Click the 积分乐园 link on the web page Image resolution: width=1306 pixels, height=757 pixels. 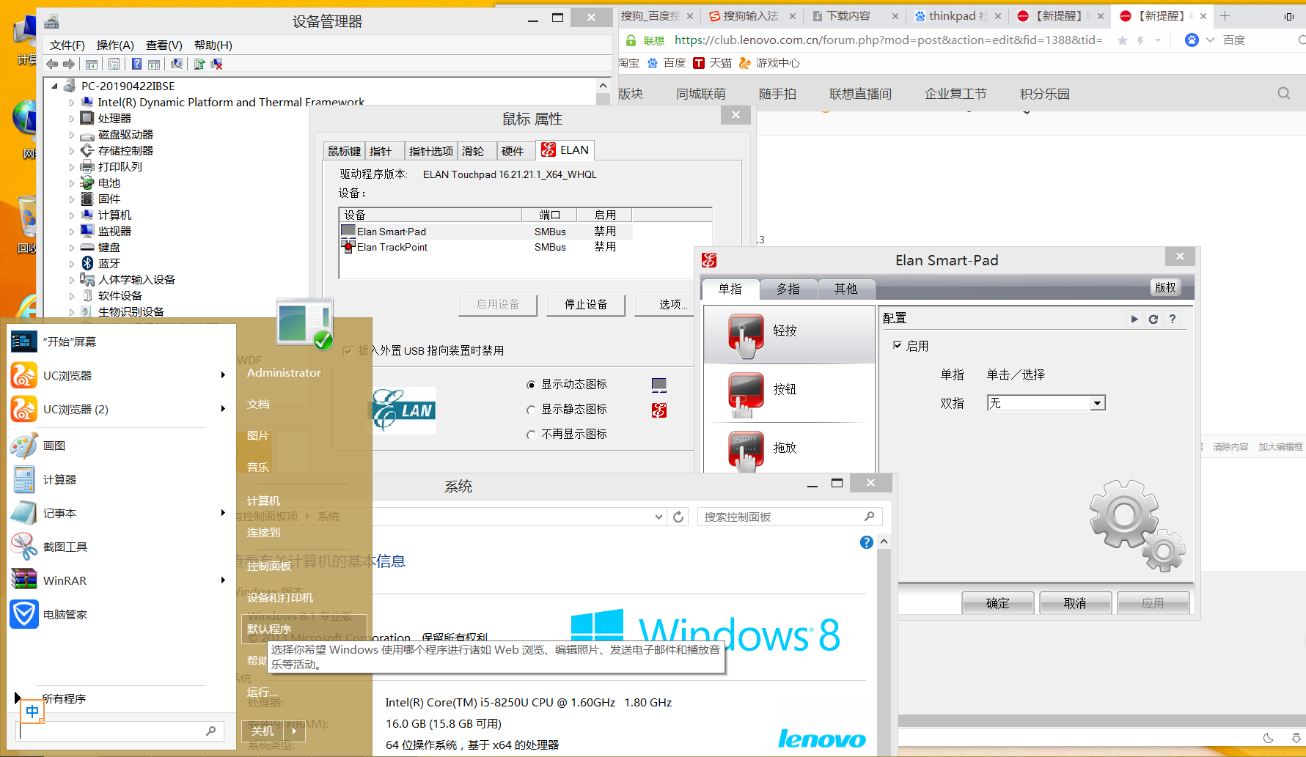click(x=1044, y=94)
